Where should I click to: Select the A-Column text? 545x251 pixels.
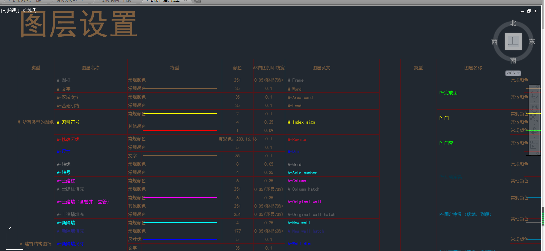[297, 181]
